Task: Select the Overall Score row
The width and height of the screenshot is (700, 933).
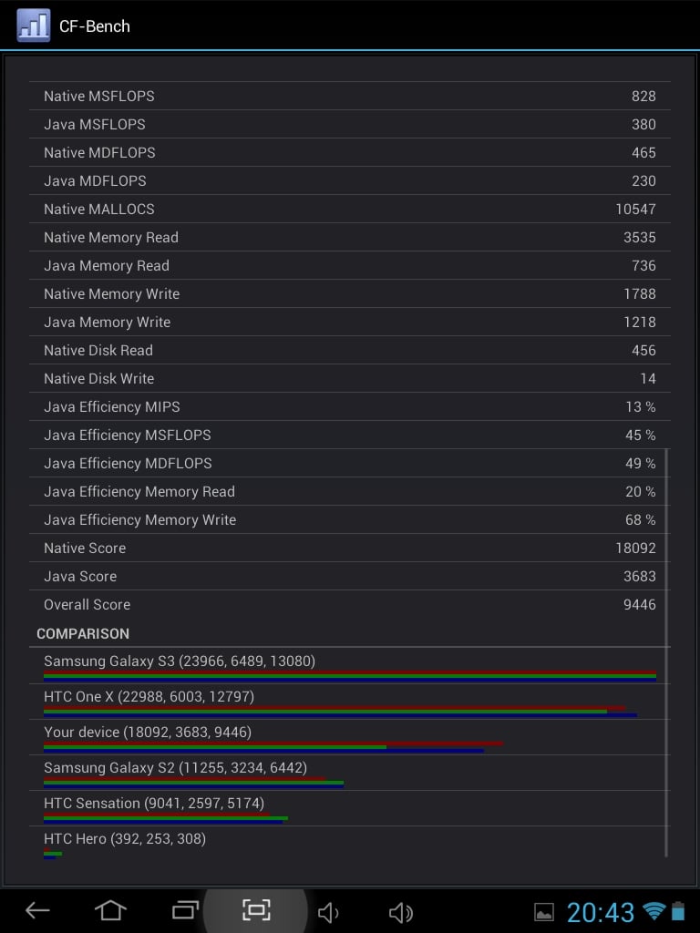Action: point(350,605)
